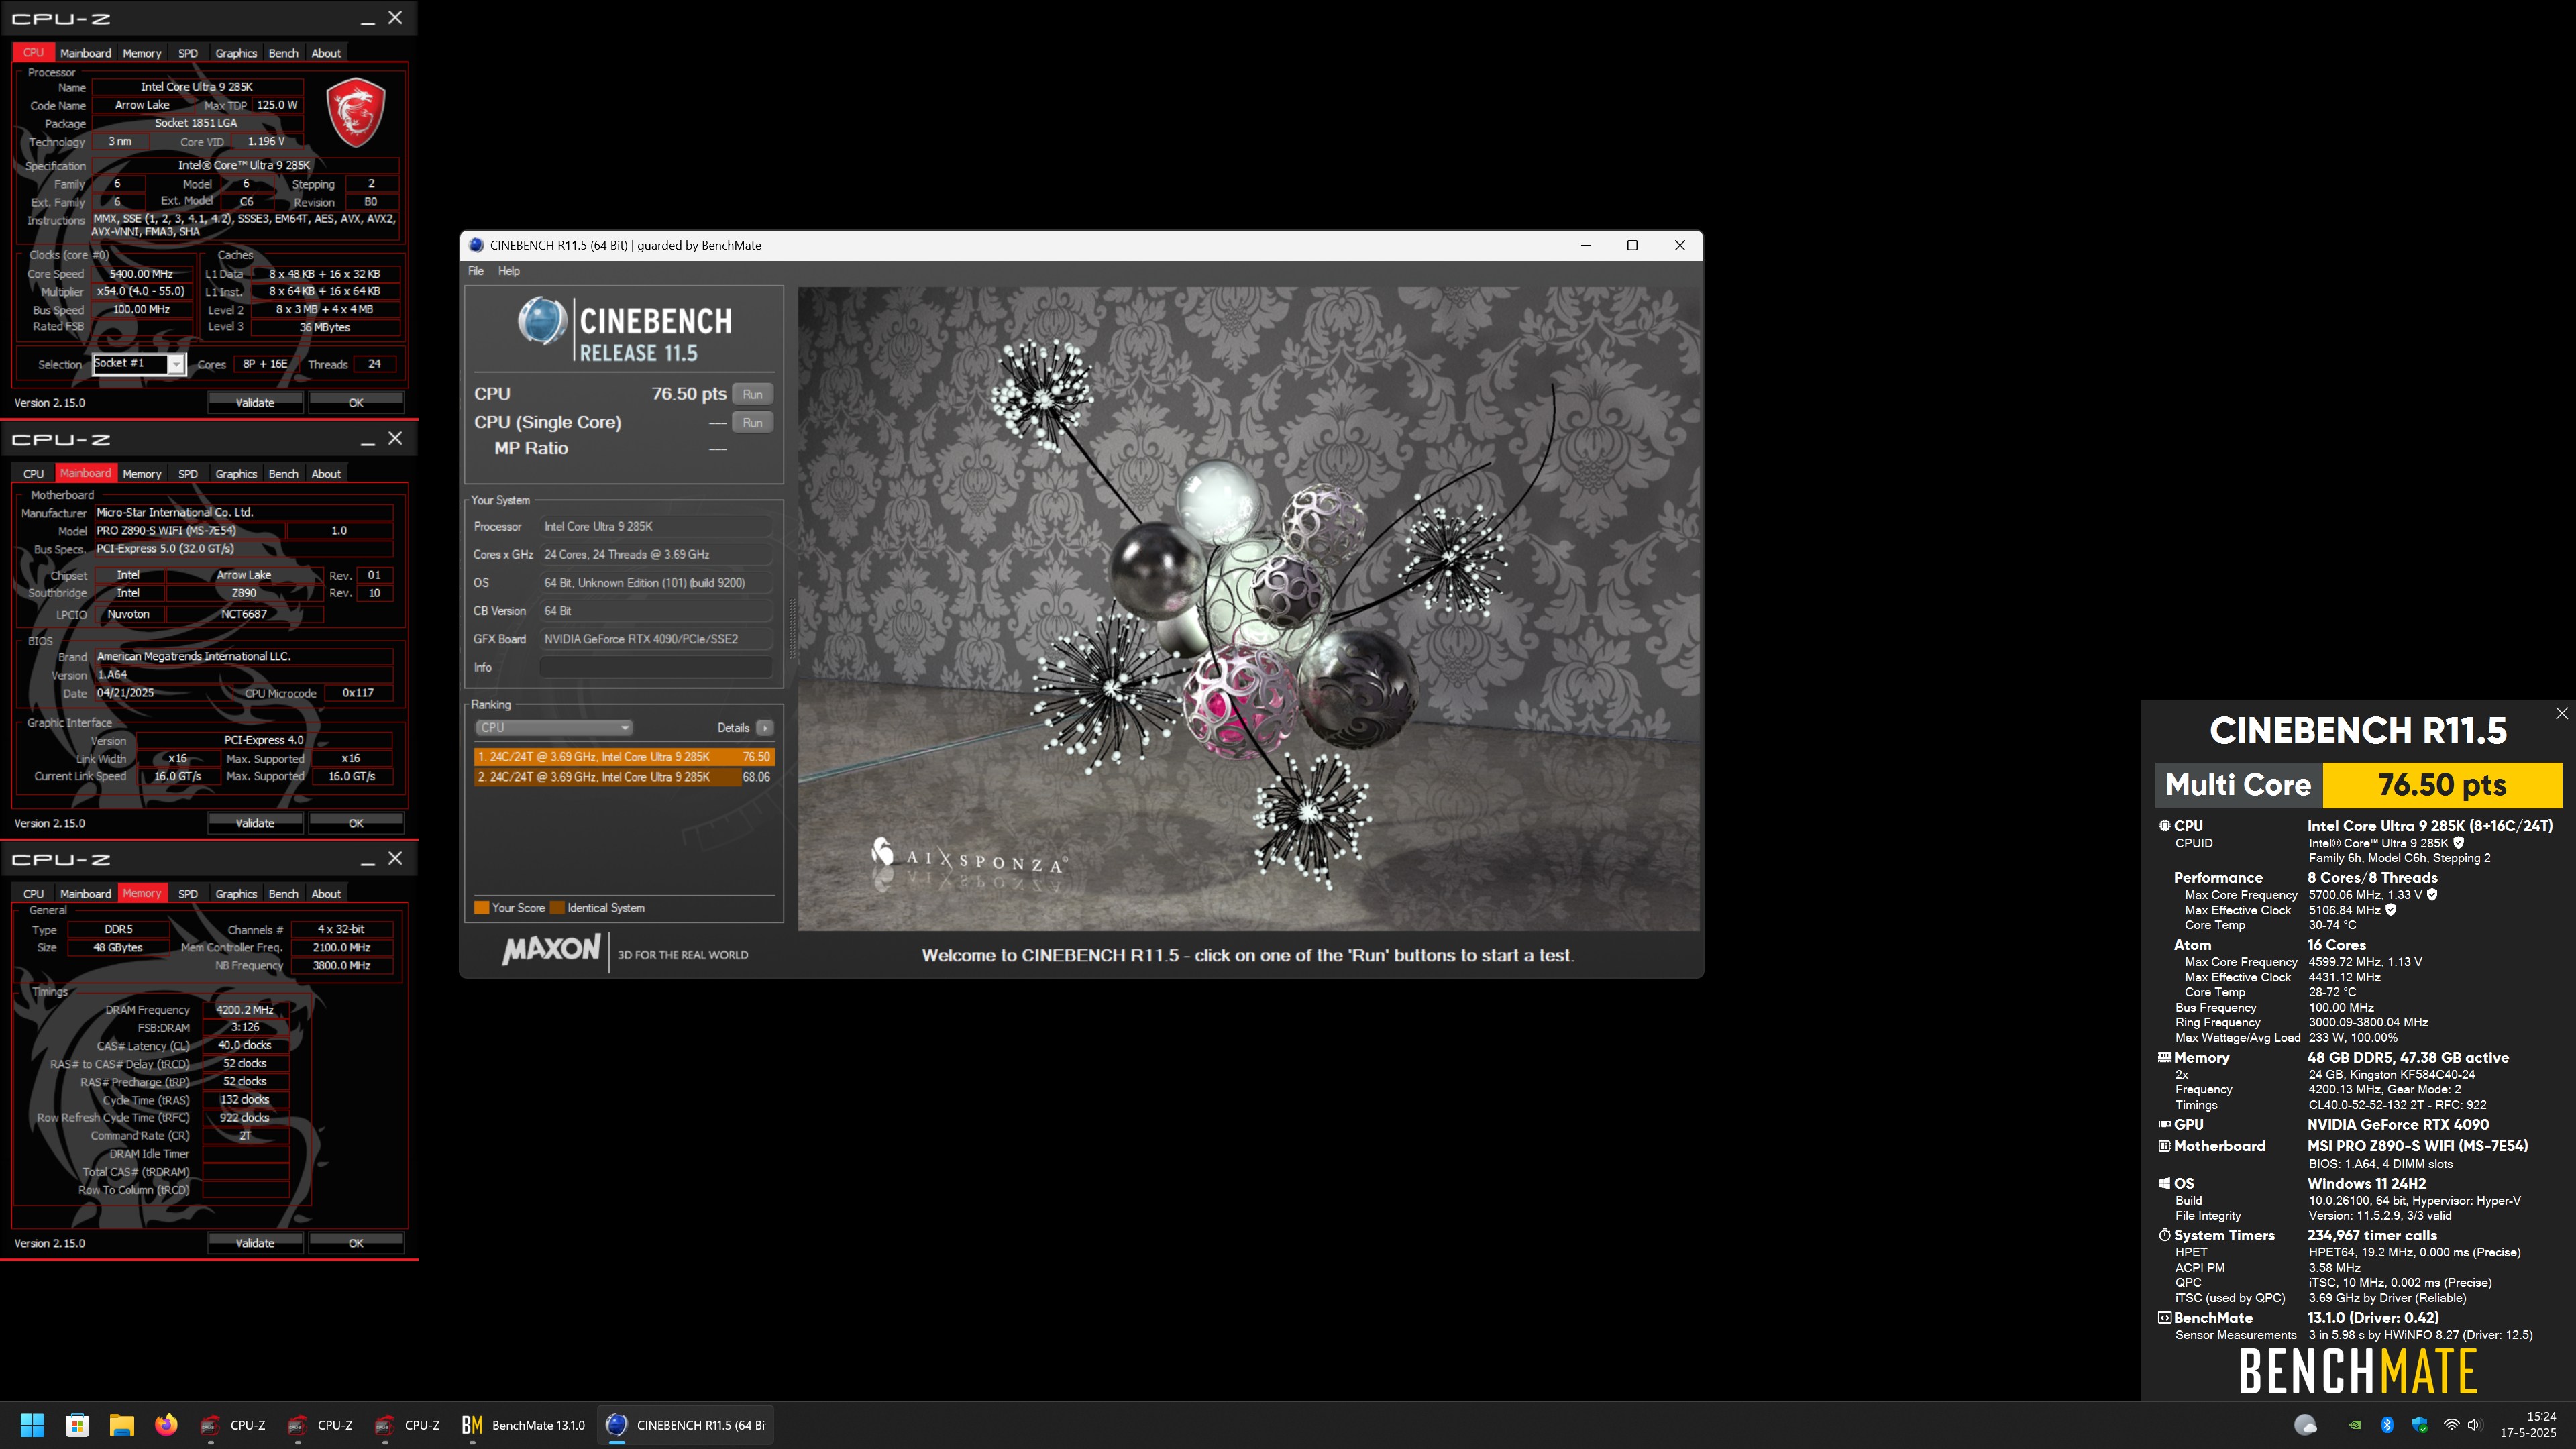Click the BIOS version 1.A64 field
This screenshot has width=2576, height=1449.
243,675
